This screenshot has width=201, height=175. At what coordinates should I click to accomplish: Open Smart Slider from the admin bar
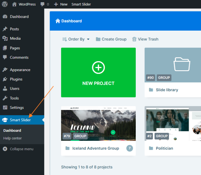81,4
